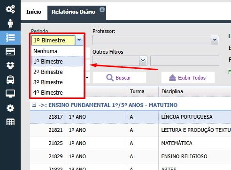Click the Exibir Todos button
Screen dimensions: 231x170
pos(188,78)
